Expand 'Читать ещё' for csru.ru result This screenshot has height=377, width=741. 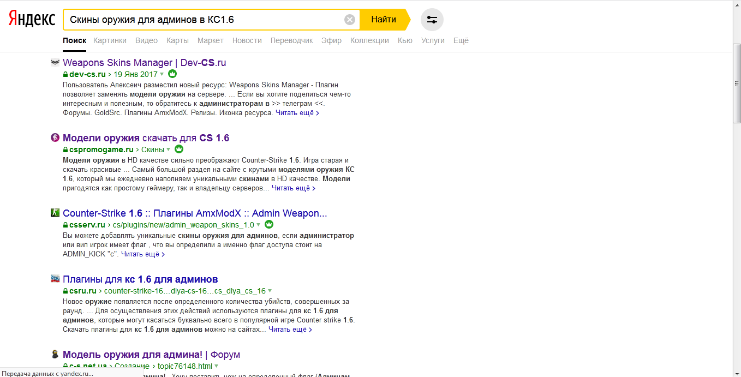(x=290, y=330)
